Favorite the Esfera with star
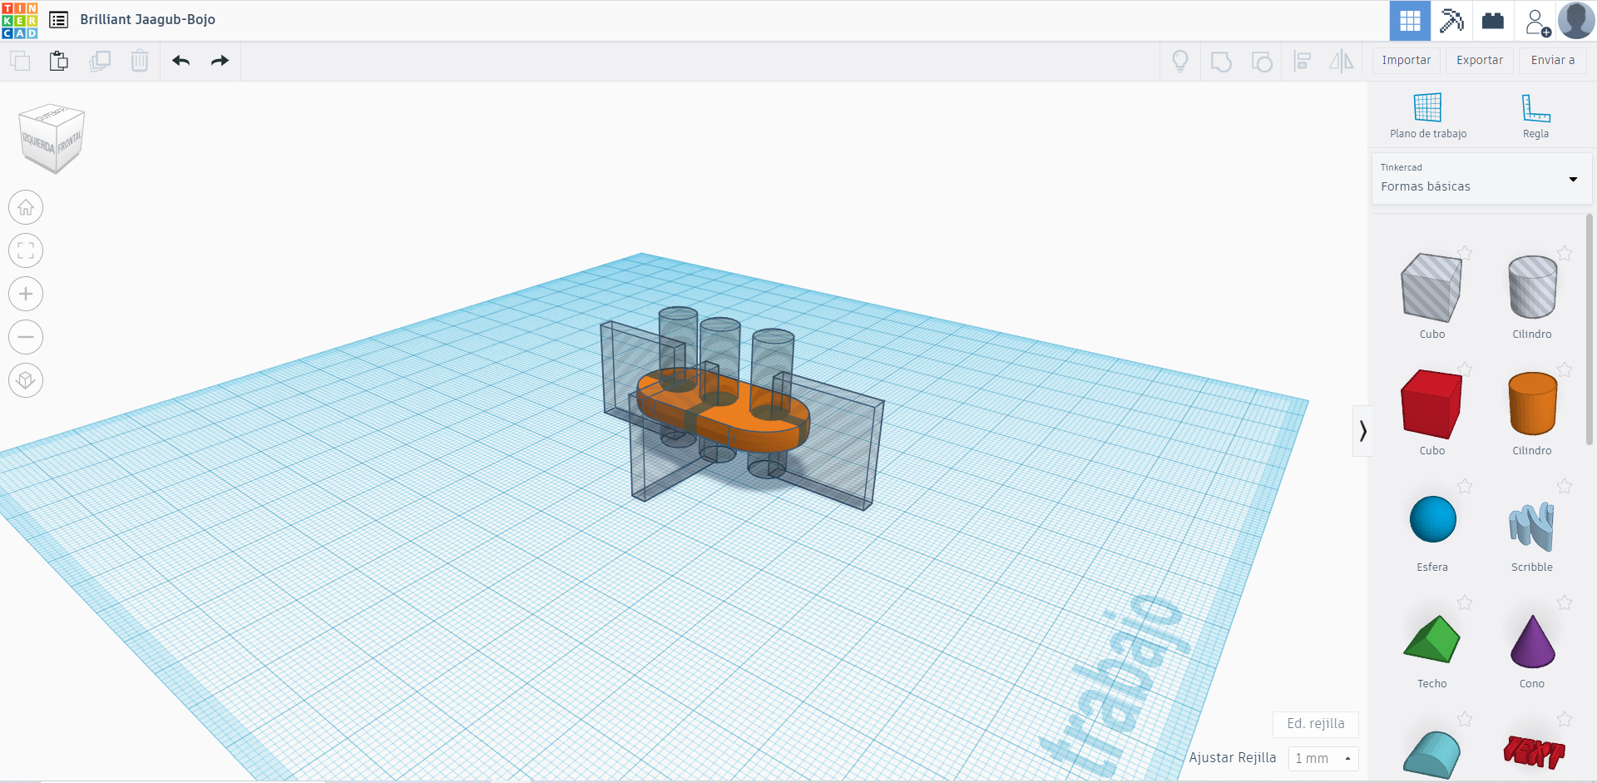The height and width of the screenshot is (783, 1597). pyautogui.click(x=1465, y=486)
